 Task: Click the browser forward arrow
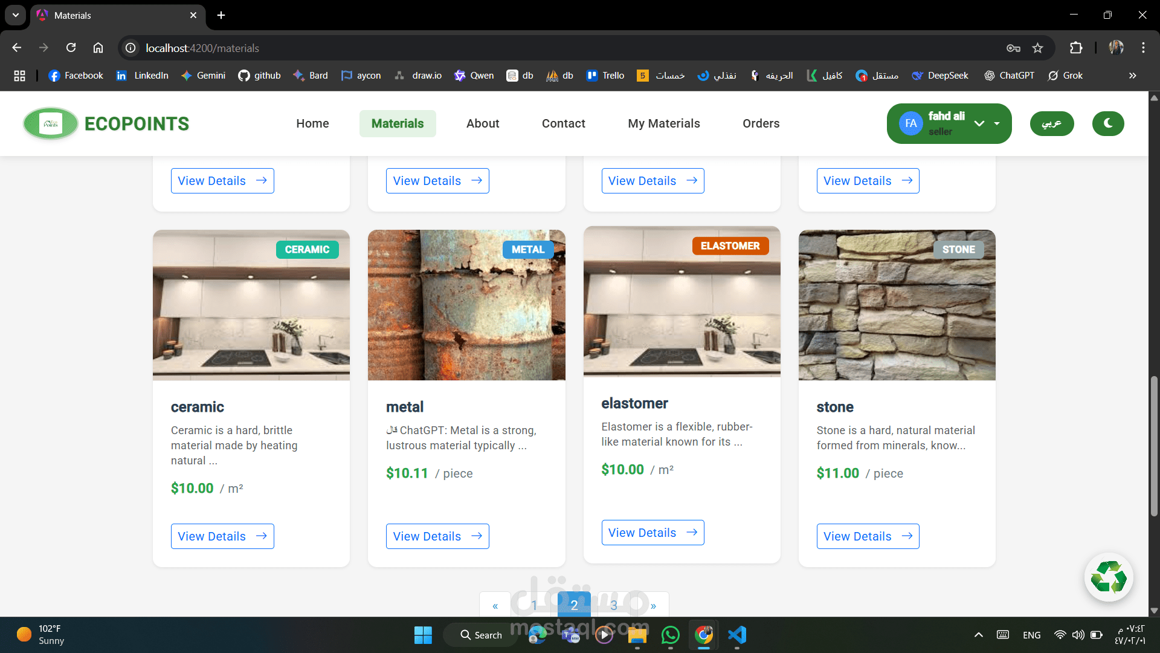pos(43,48)
